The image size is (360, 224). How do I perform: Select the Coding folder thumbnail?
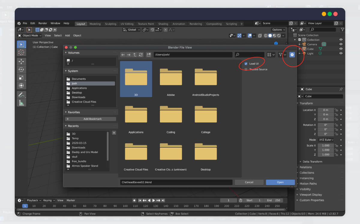tap(171, 117)
